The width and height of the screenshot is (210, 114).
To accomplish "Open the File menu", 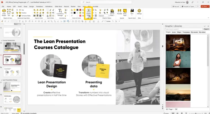I will click(3, 6).
